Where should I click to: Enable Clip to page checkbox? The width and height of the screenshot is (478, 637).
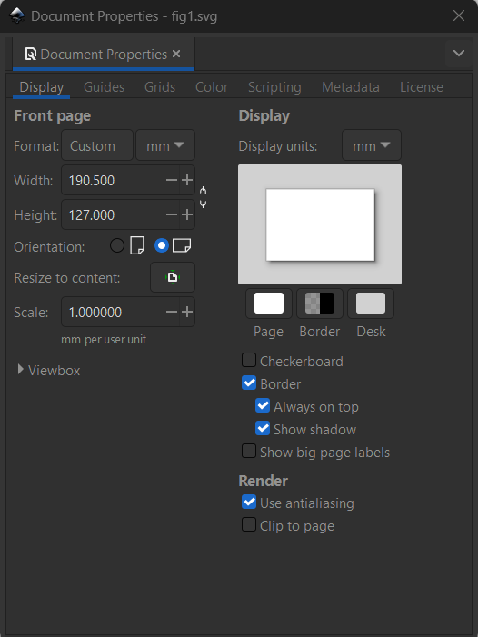[249, 525]
